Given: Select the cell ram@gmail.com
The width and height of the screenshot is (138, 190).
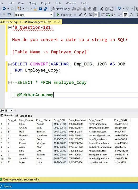Looking at the screenshot, I should (100, 124).
